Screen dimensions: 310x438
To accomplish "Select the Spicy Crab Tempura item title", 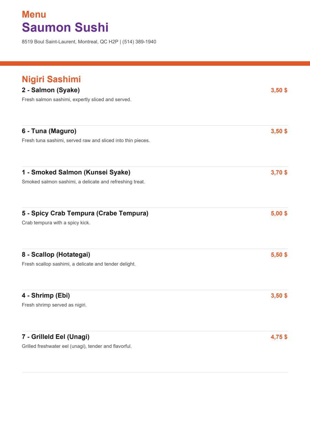I will click(x=85, y=213).
